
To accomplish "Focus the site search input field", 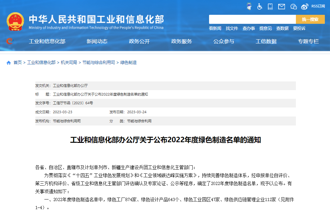I will pyautogui.click(x=252, y=19).
